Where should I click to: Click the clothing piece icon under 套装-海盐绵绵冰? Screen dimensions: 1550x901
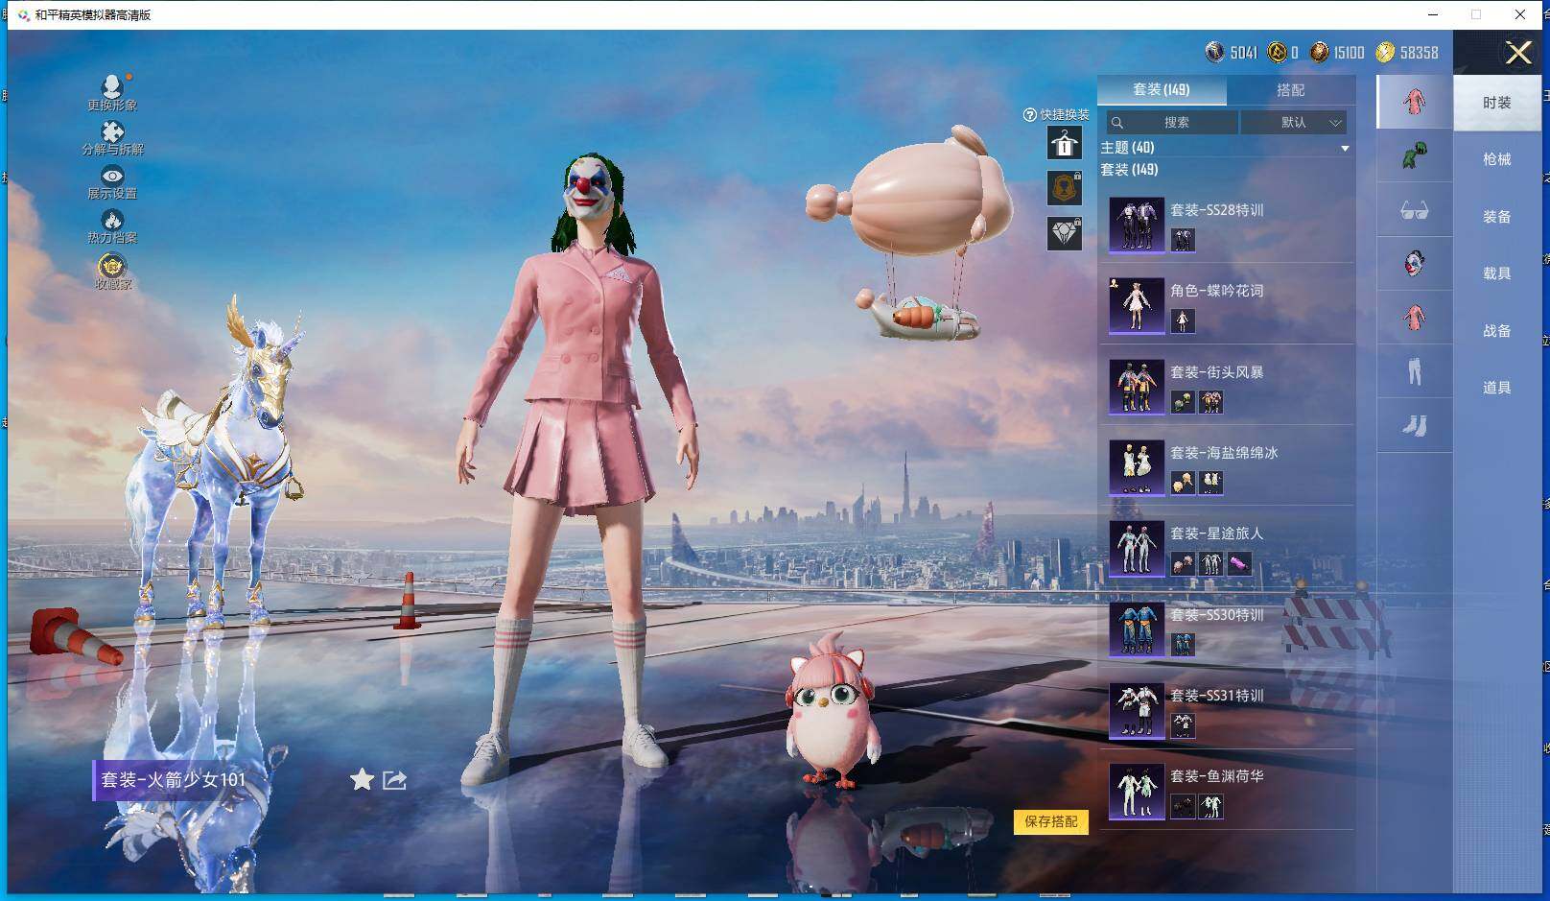1211,483
